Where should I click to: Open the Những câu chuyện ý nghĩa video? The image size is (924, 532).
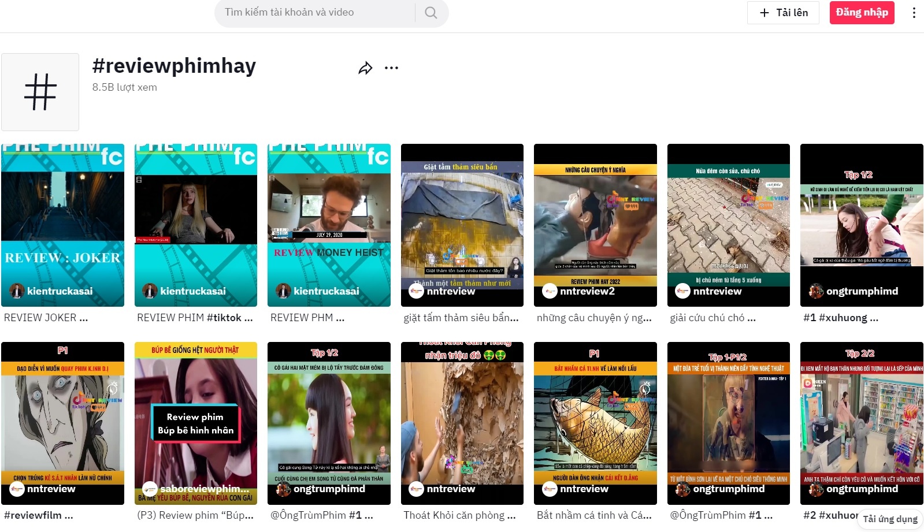point(595,225)
